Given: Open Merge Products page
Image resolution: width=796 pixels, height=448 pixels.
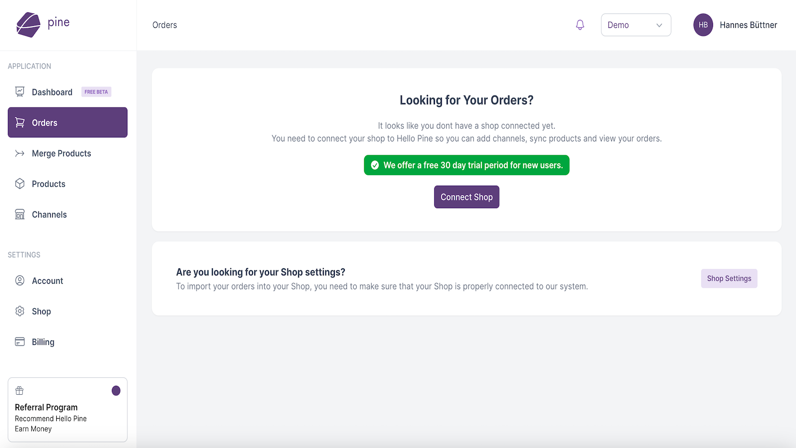Looking at the screenshot, I should click(68, 153).
